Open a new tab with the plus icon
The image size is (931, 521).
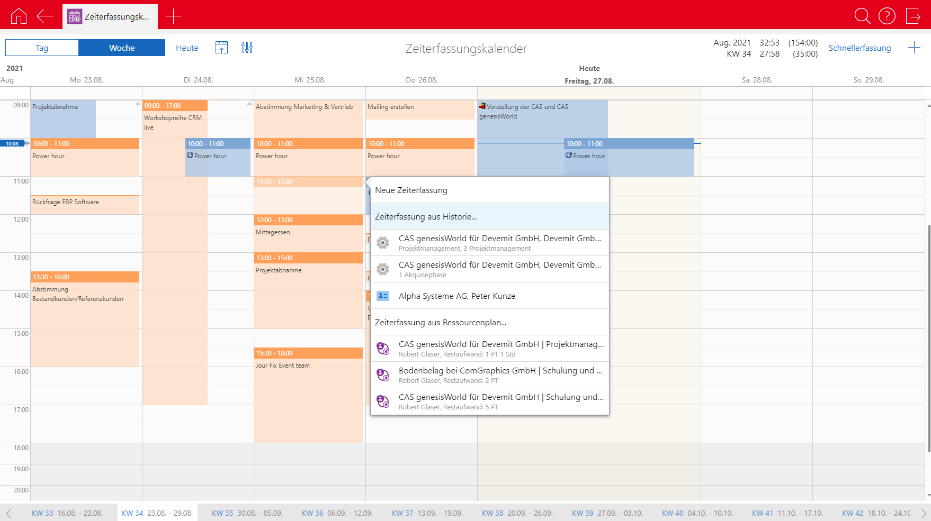point(173,16)
